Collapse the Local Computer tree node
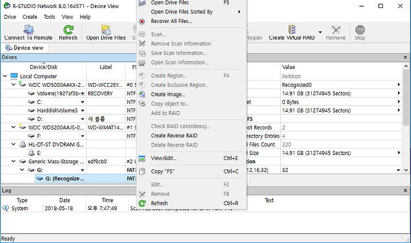Viewport: 411px width, 243px height. point(5,76)
